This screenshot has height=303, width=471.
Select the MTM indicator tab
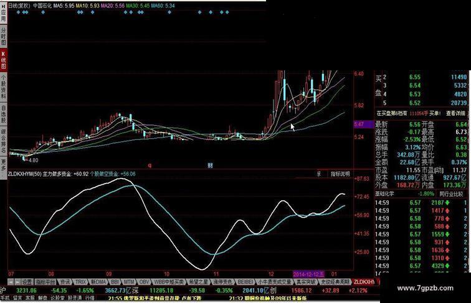pos(129,282)
